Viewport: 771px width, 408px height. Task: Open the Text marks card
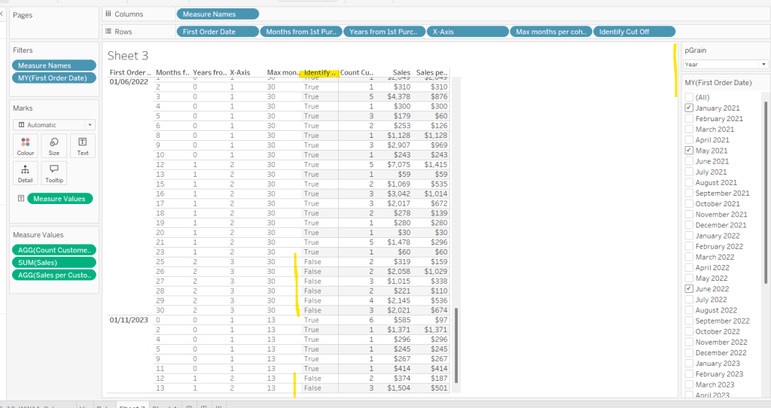click(x=83, y=145)
